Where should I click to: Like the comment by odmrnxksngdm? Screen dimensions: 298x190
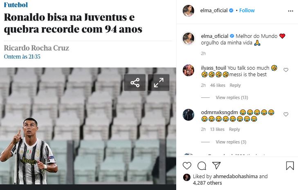(286, 114)
